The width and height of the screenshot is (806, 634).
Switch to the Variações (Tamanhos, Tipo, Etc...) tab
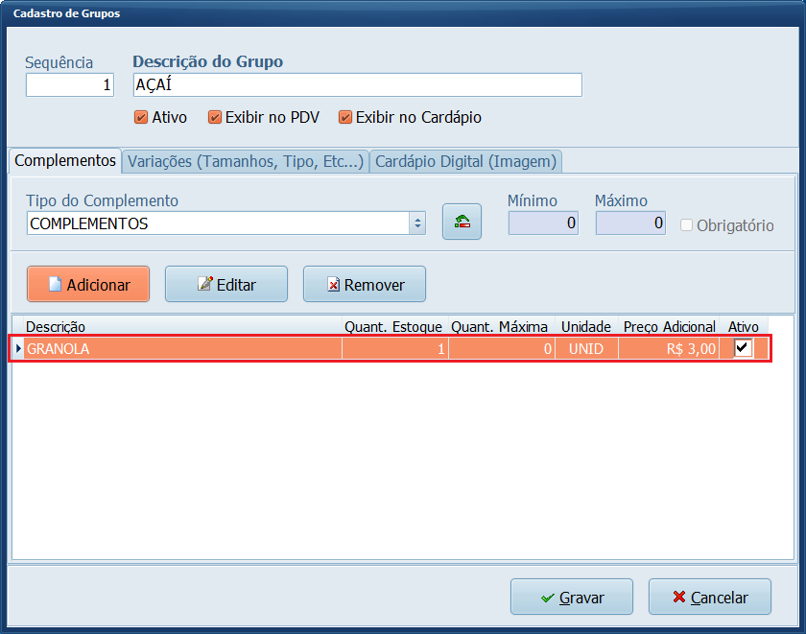[x=245, y=161]
